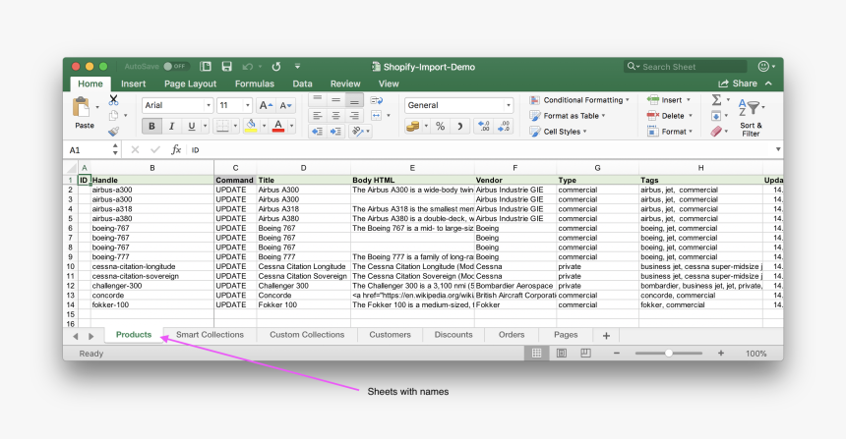The width and height of the screenshot is (846, 439).
Task: Click the Sort & Filter icon
Action: 752,110
